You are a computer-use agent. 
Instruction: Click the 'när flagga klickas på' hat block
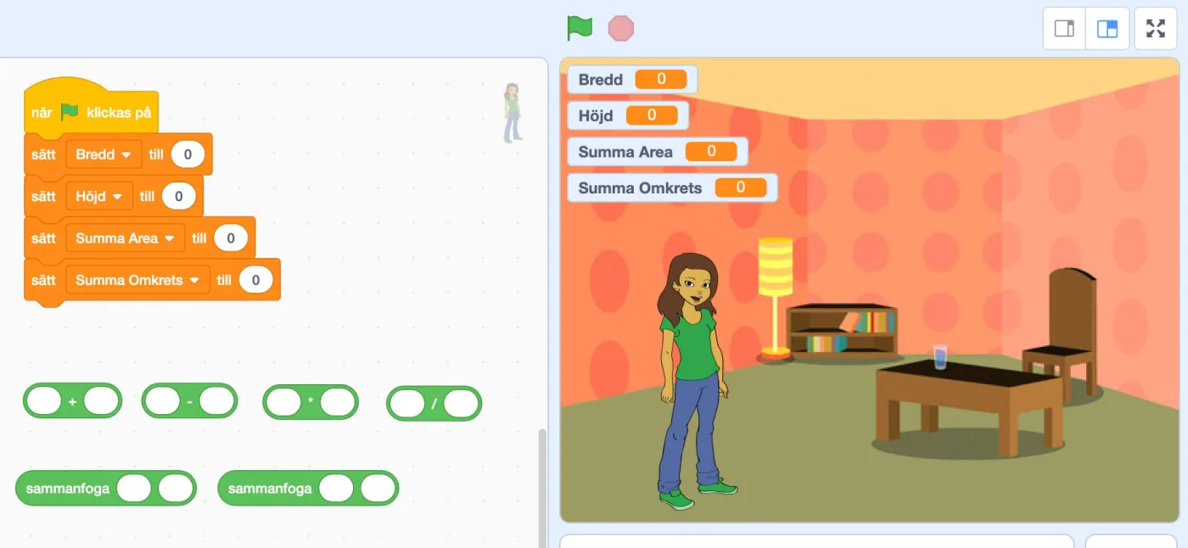(x=91, y=111)
